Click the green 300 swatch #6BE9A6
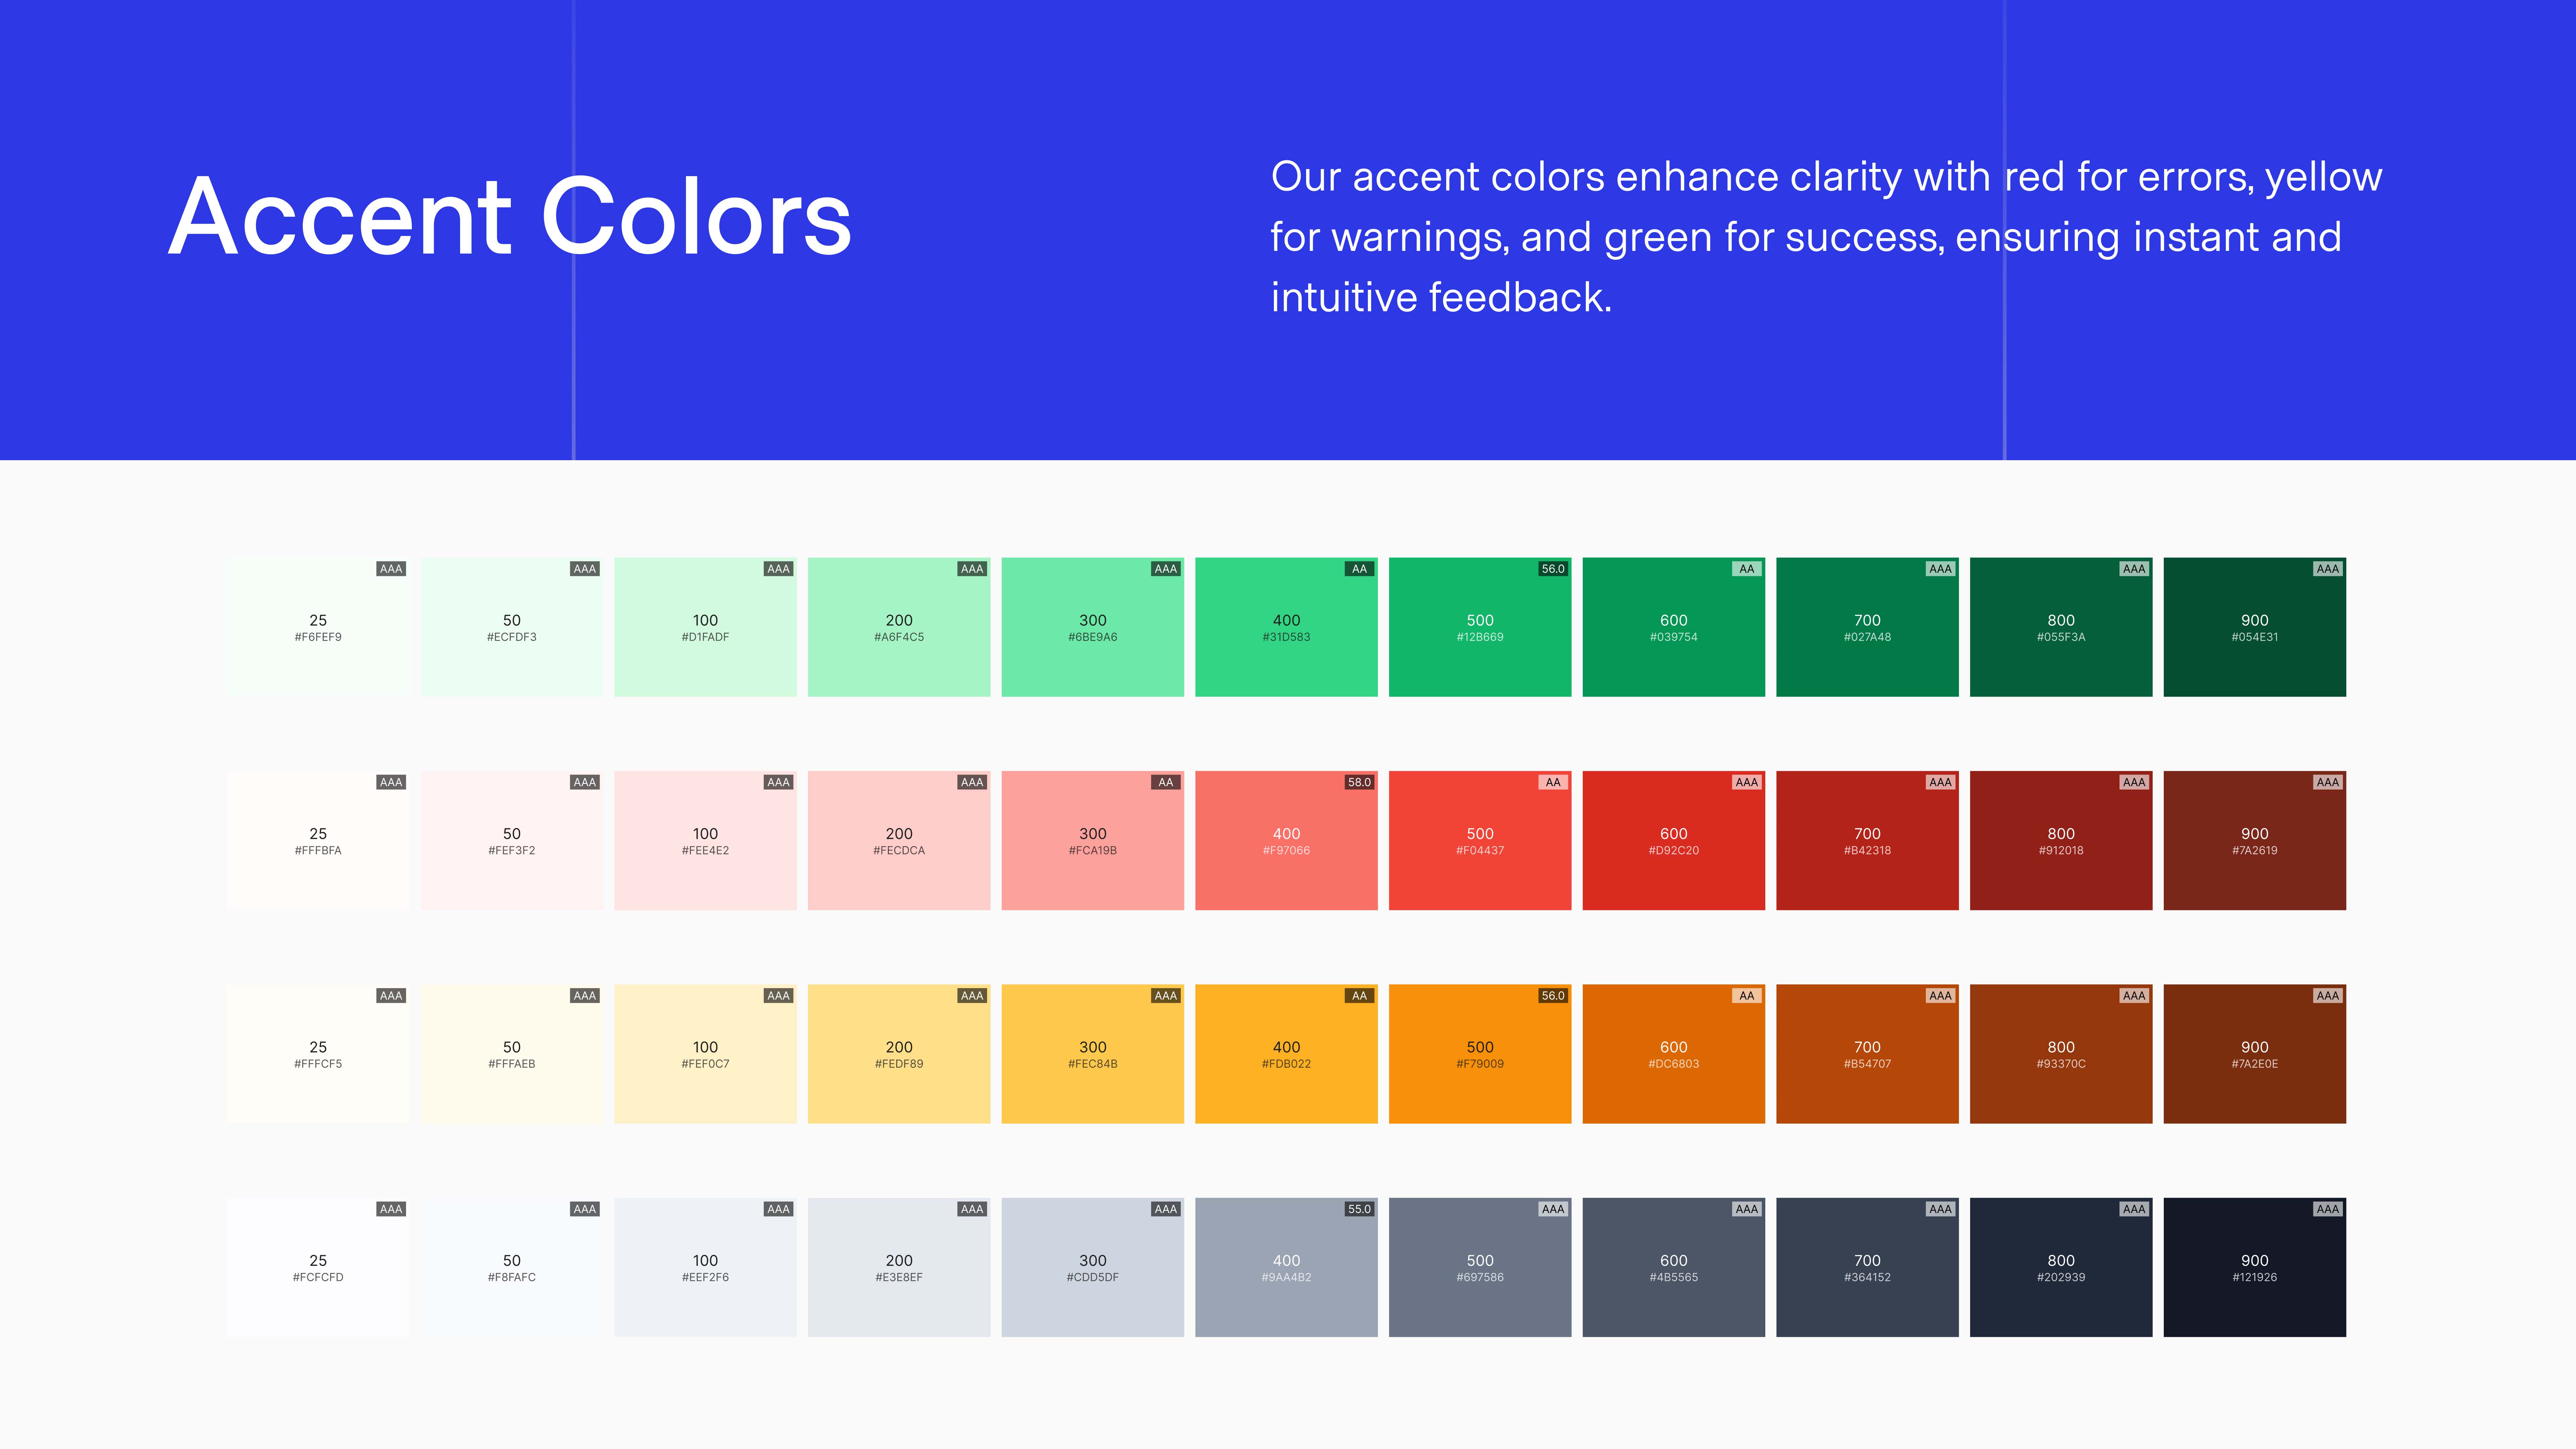Viewport: 2576px width, 1449px height. pyautogui.click(x=1093, y=627)
